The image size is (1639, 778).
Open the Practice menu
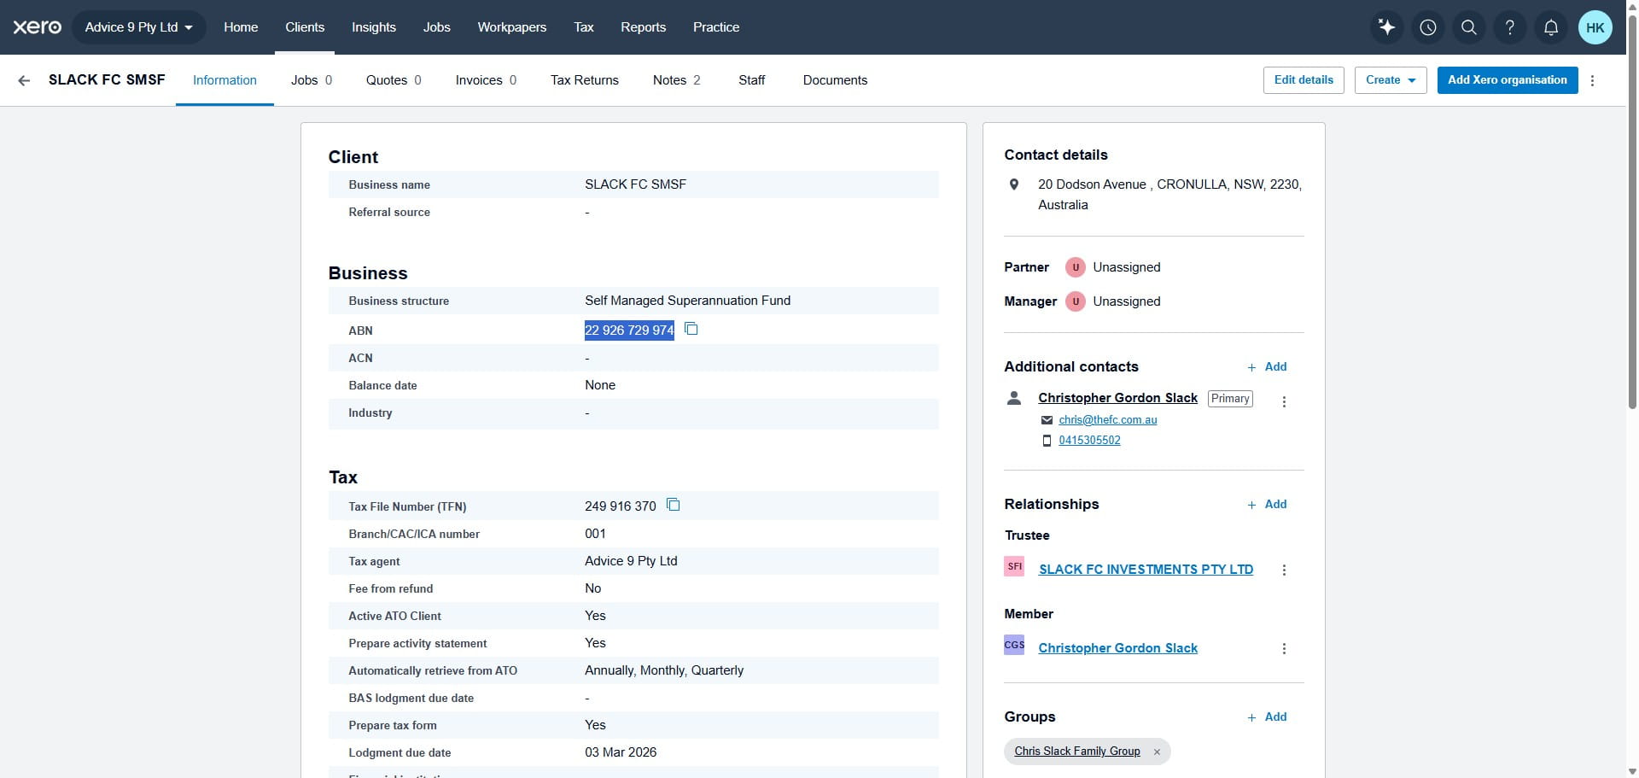pos(716,27)
